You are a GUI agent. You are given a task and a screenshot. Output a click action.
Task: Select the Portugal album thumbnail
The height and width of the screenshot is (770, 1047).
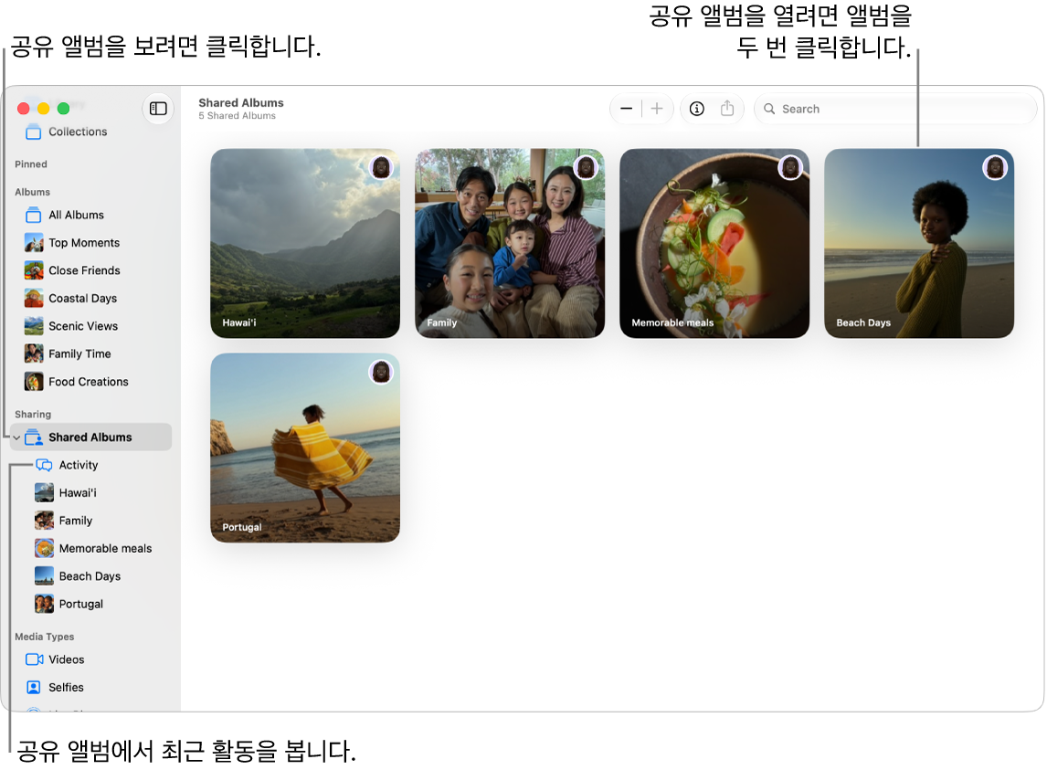click(x=305, y=448)
